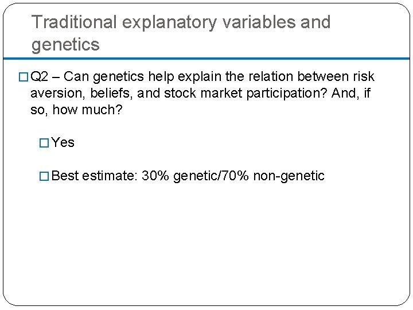Click the square bullet before "Best estimate"
This screenshot has height=310, width=413.
point(44,176)
